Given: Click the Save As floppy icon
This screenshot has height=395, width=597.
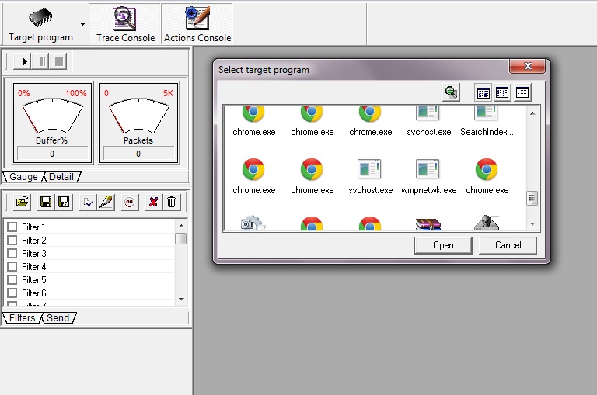Looking at the screenshot, I should click(64, 203).
